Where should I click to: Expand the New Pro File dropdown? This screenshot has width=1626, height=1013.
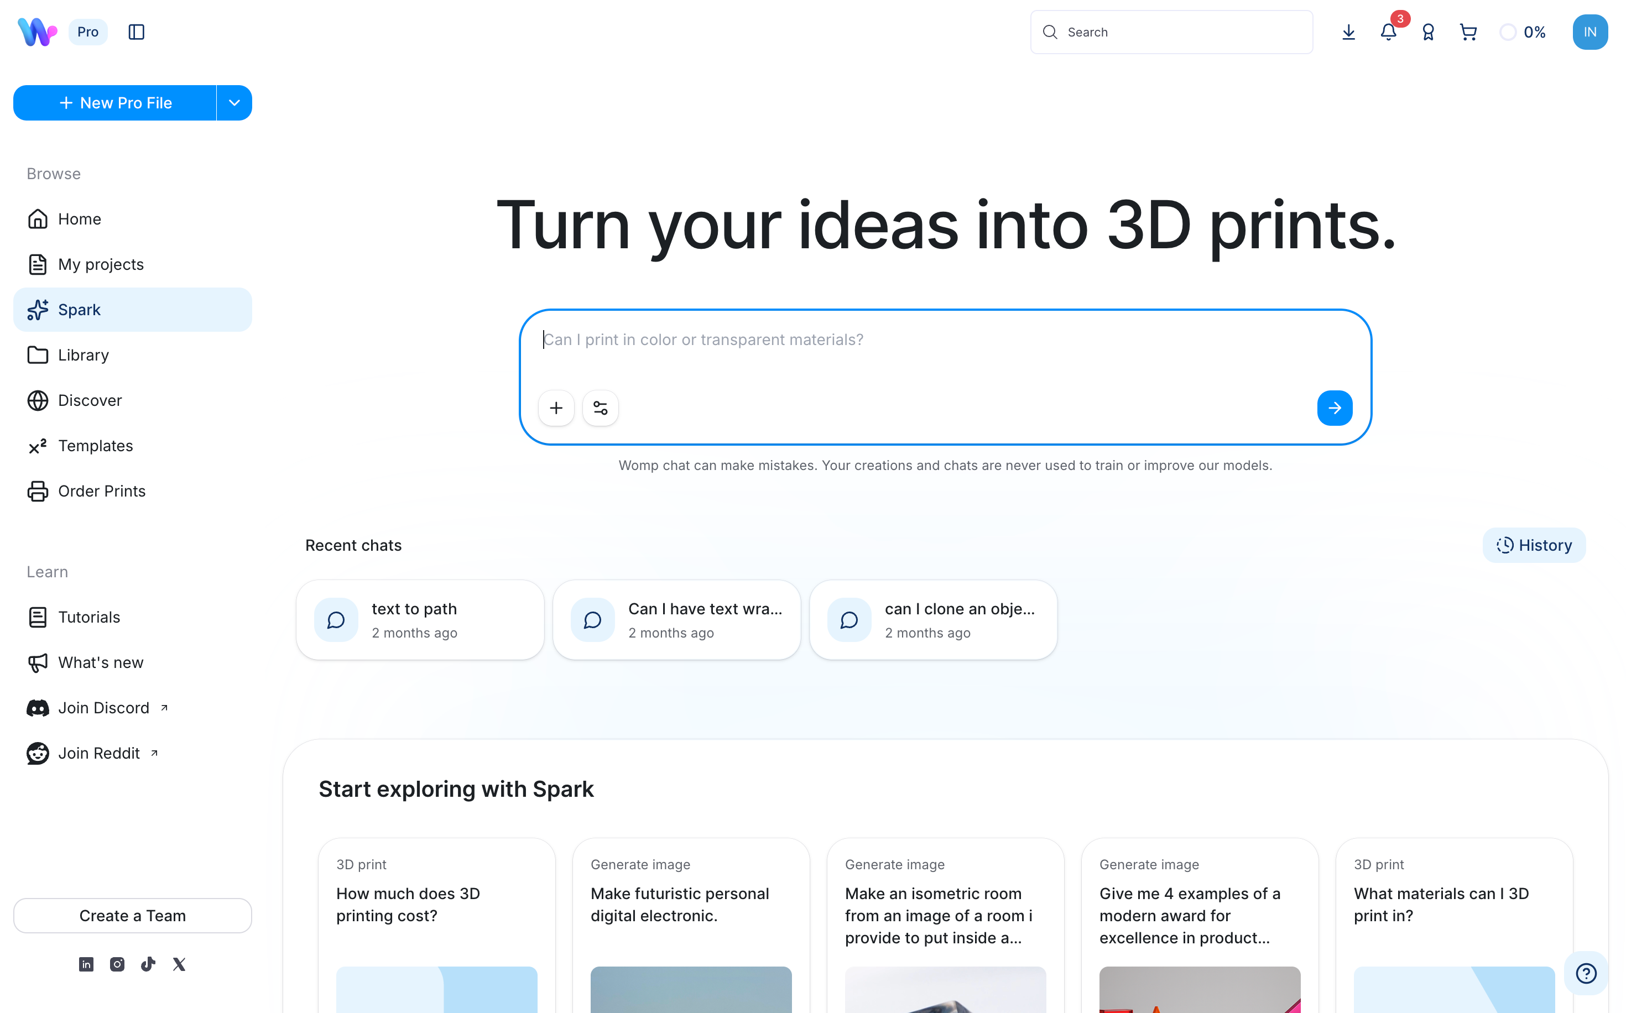pyautogui.click(x=234, y=103)
